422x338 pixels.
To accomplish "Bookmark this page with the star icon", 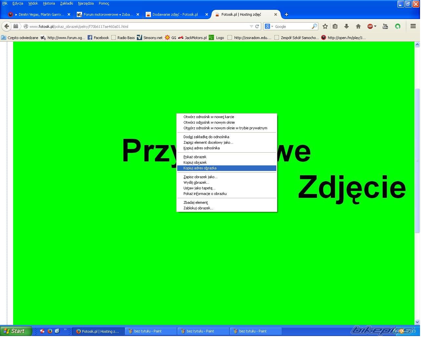I will 325,26.
